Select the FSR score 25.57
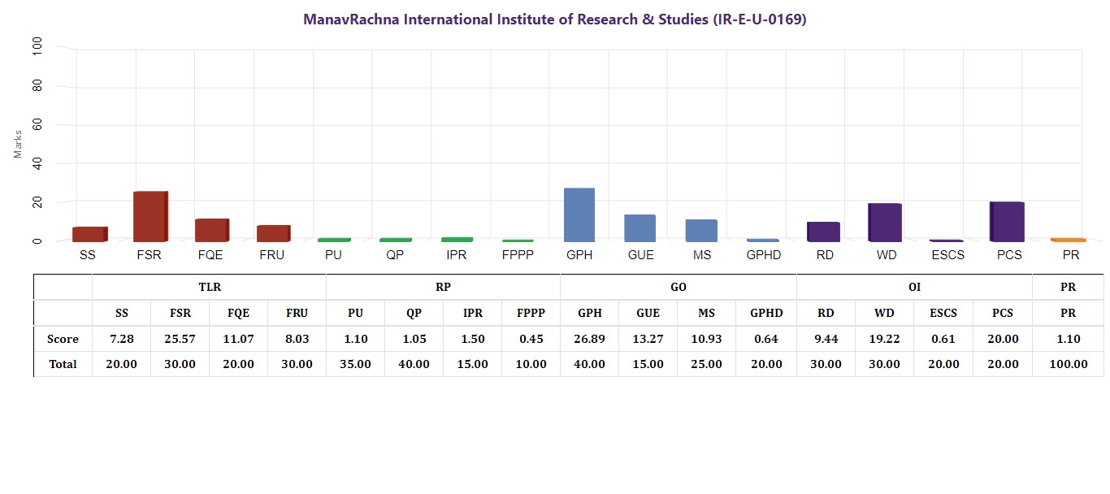This screenshot has width=1110, height=494. point(180,339)
